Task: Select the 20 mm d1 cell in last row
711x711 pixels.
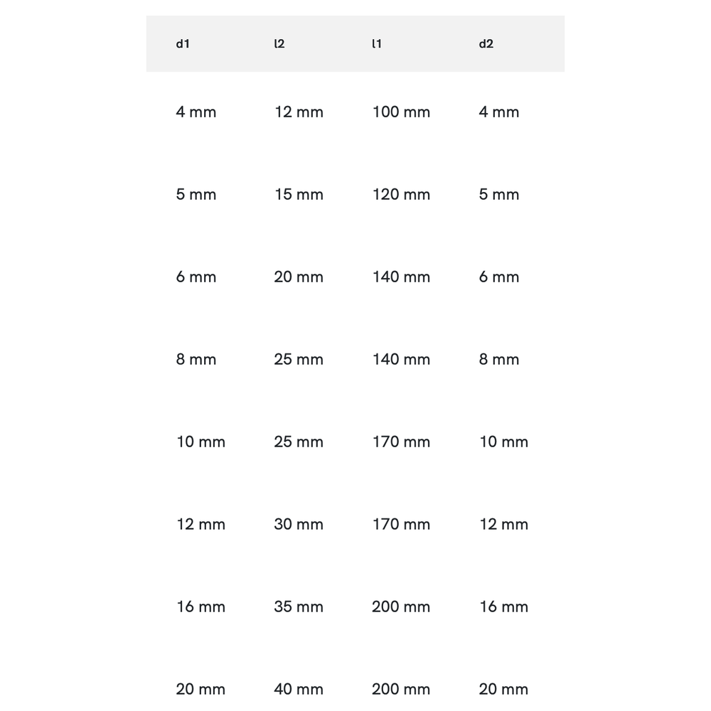Action: click(201, 689)
